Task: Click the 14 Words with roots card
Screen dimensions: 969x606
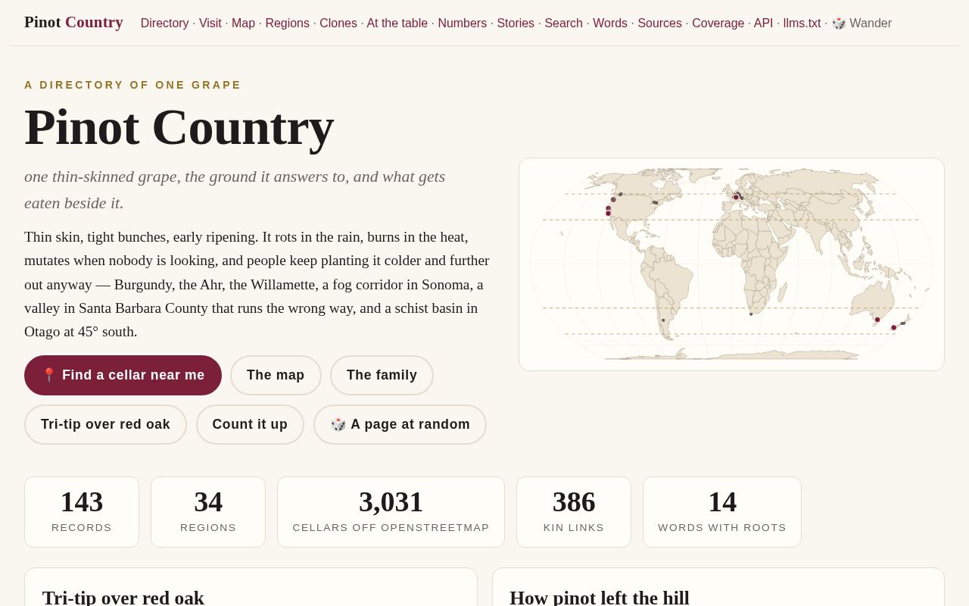Action: [x=722, y=512]
